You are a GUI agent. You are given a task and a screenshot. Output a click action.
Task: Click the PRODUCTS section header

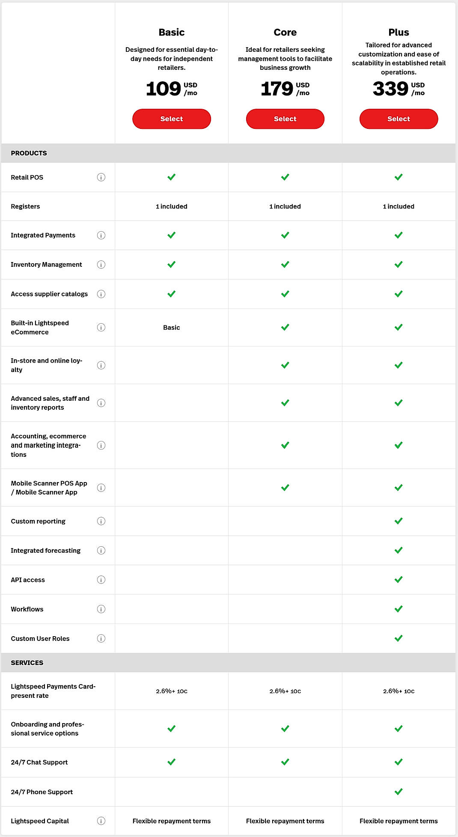pos(29,153)
